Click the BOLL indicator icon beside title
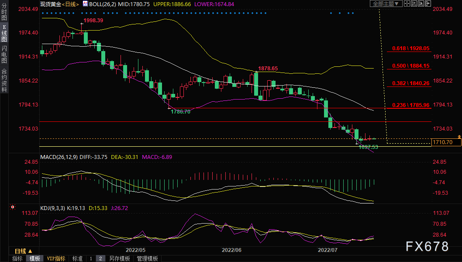 85,3
